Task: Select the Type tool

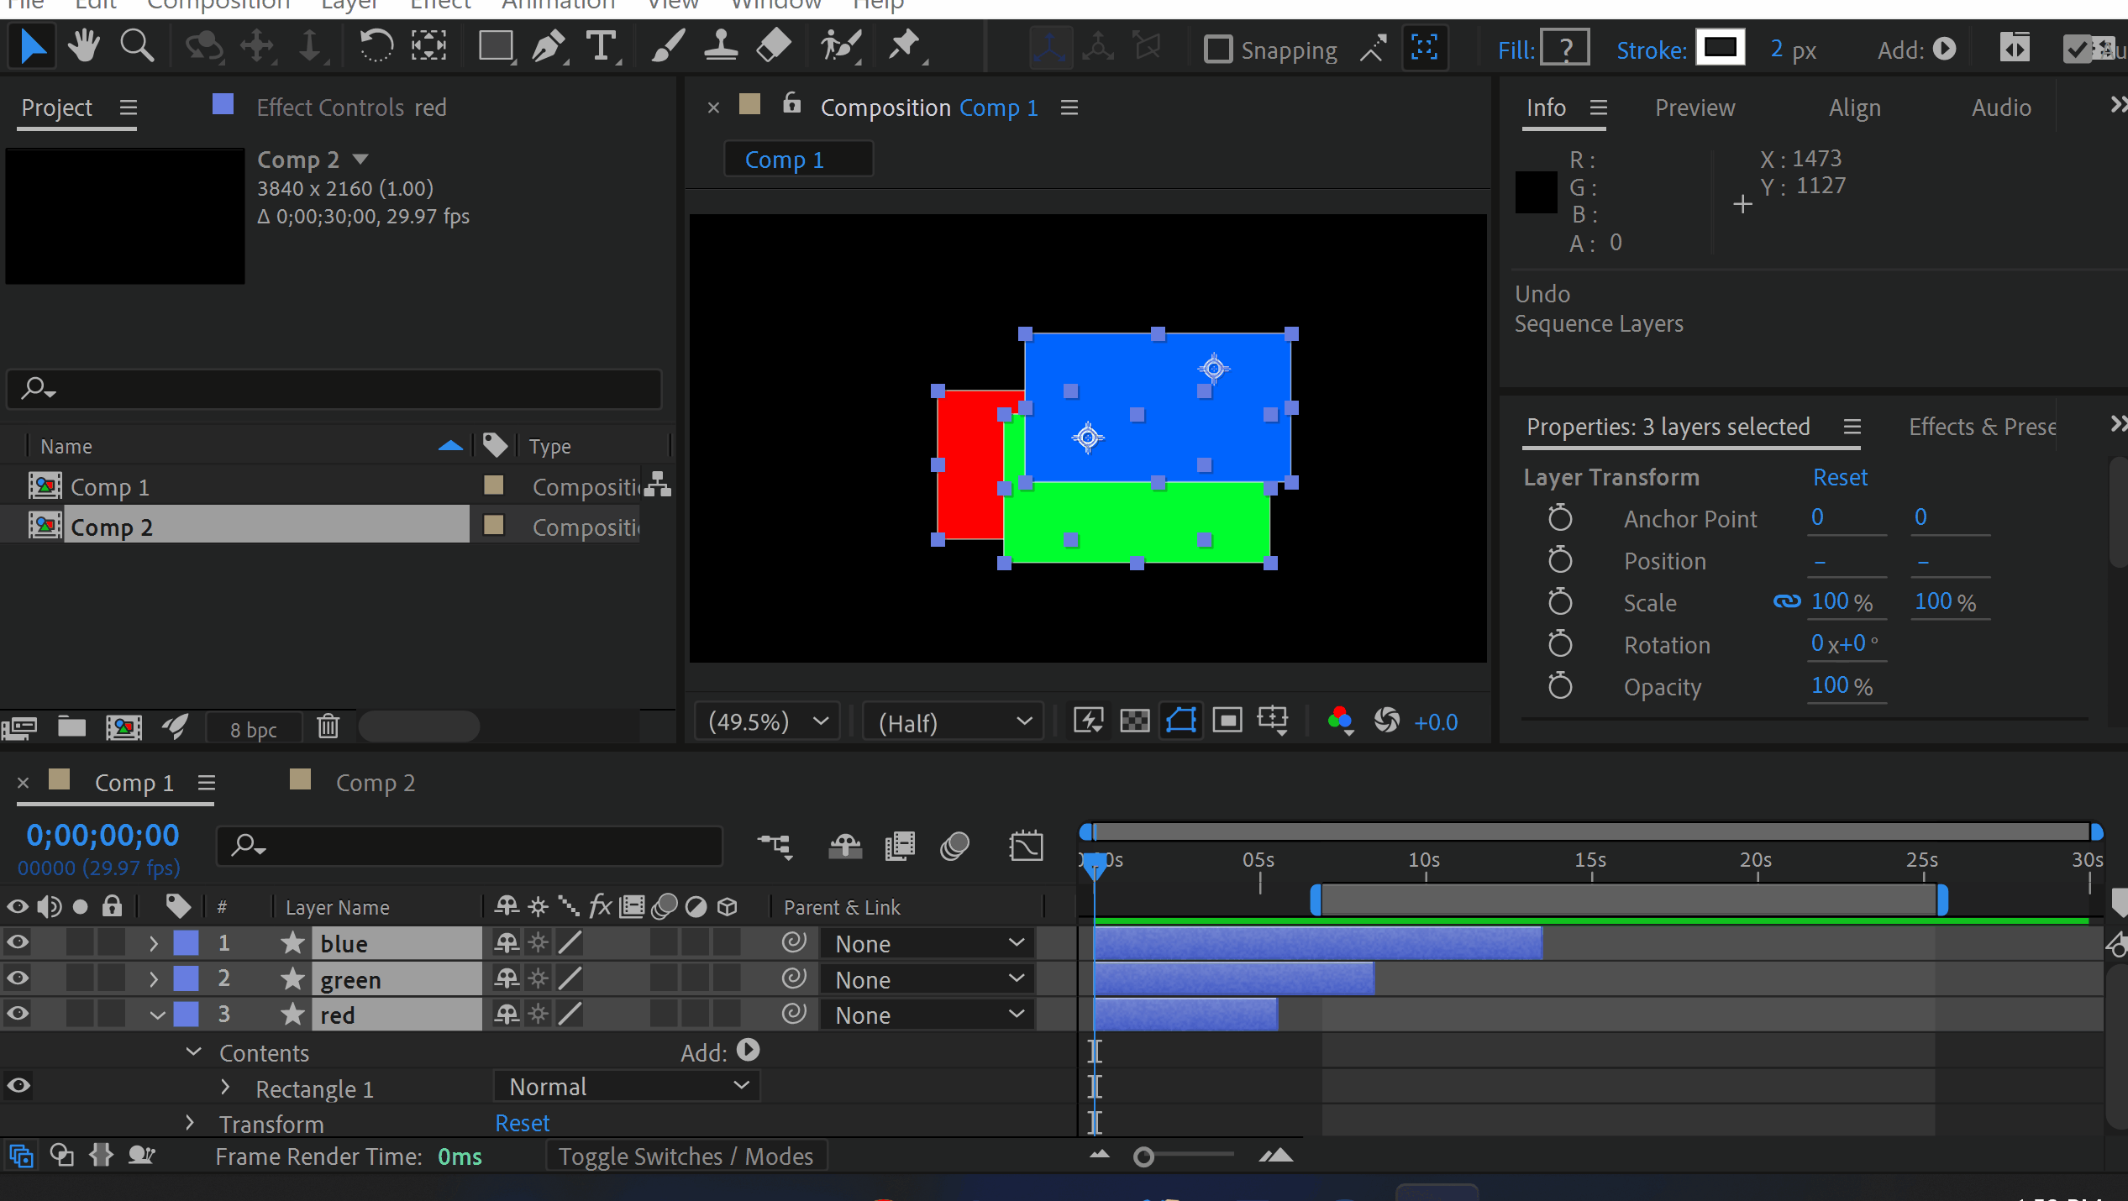Action: pyautogui.click(x=602, y=46)
